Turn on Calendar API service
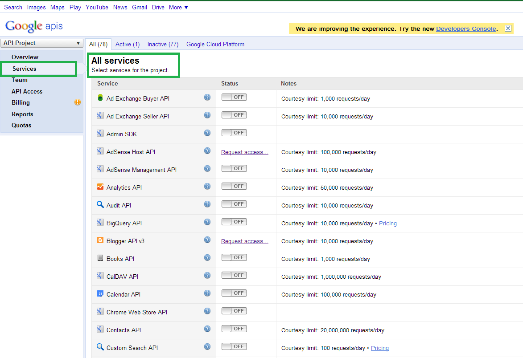The image size is (523, 358). pos(234,293)
